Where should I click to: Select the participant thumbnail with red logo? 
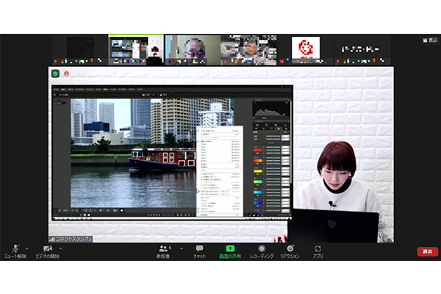(x=304, y=49)
